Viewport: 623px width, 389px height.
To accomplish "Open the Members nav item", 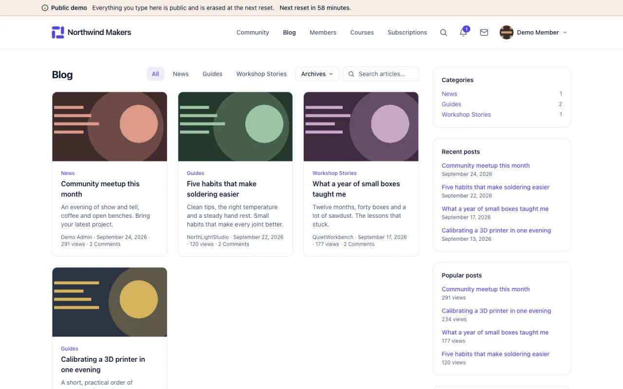I will (323, 33).
